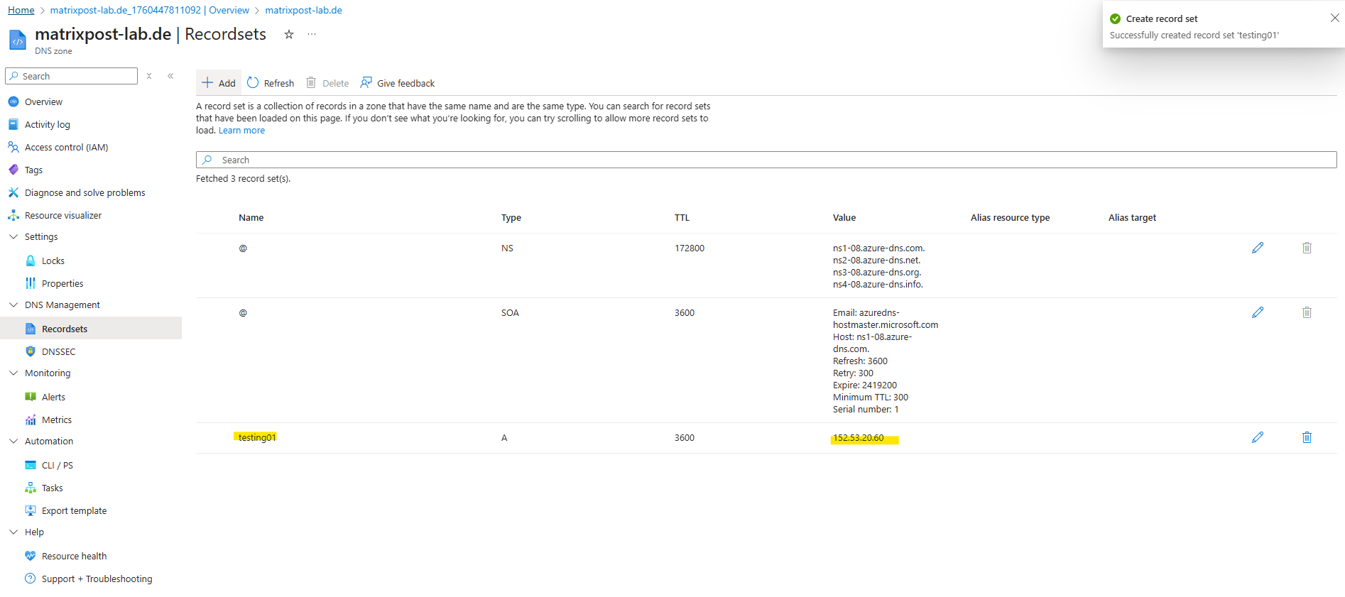Focus the record sets Search box

click(766, 160)
